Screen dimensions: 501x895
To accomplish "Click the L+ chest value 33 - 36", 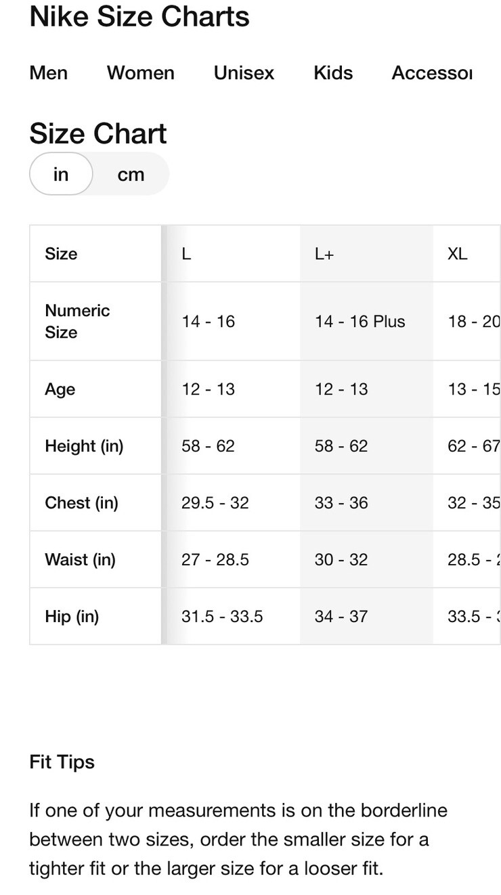I will [341, 503].
